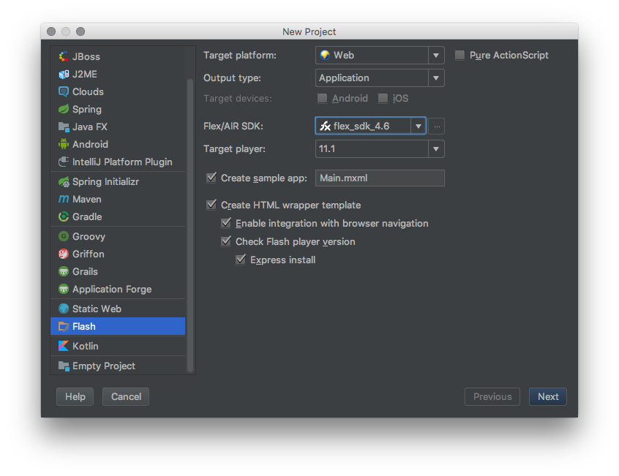Click the JBoss project type icon
Screen dimensions: 619x476
pyautogui.click(x=64, y=56)
